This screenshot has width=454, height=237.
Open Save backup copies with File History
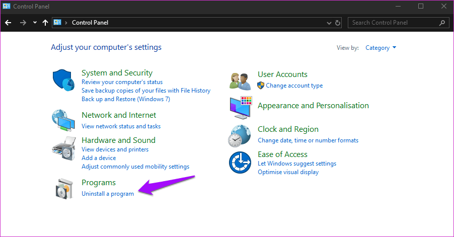(146, 91)
